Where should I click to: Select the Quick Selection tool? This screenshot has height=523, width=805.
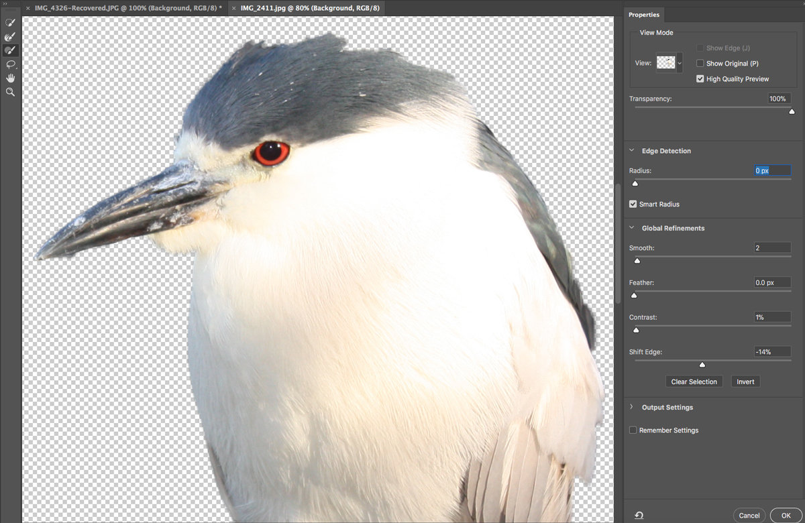pos(10,23)
